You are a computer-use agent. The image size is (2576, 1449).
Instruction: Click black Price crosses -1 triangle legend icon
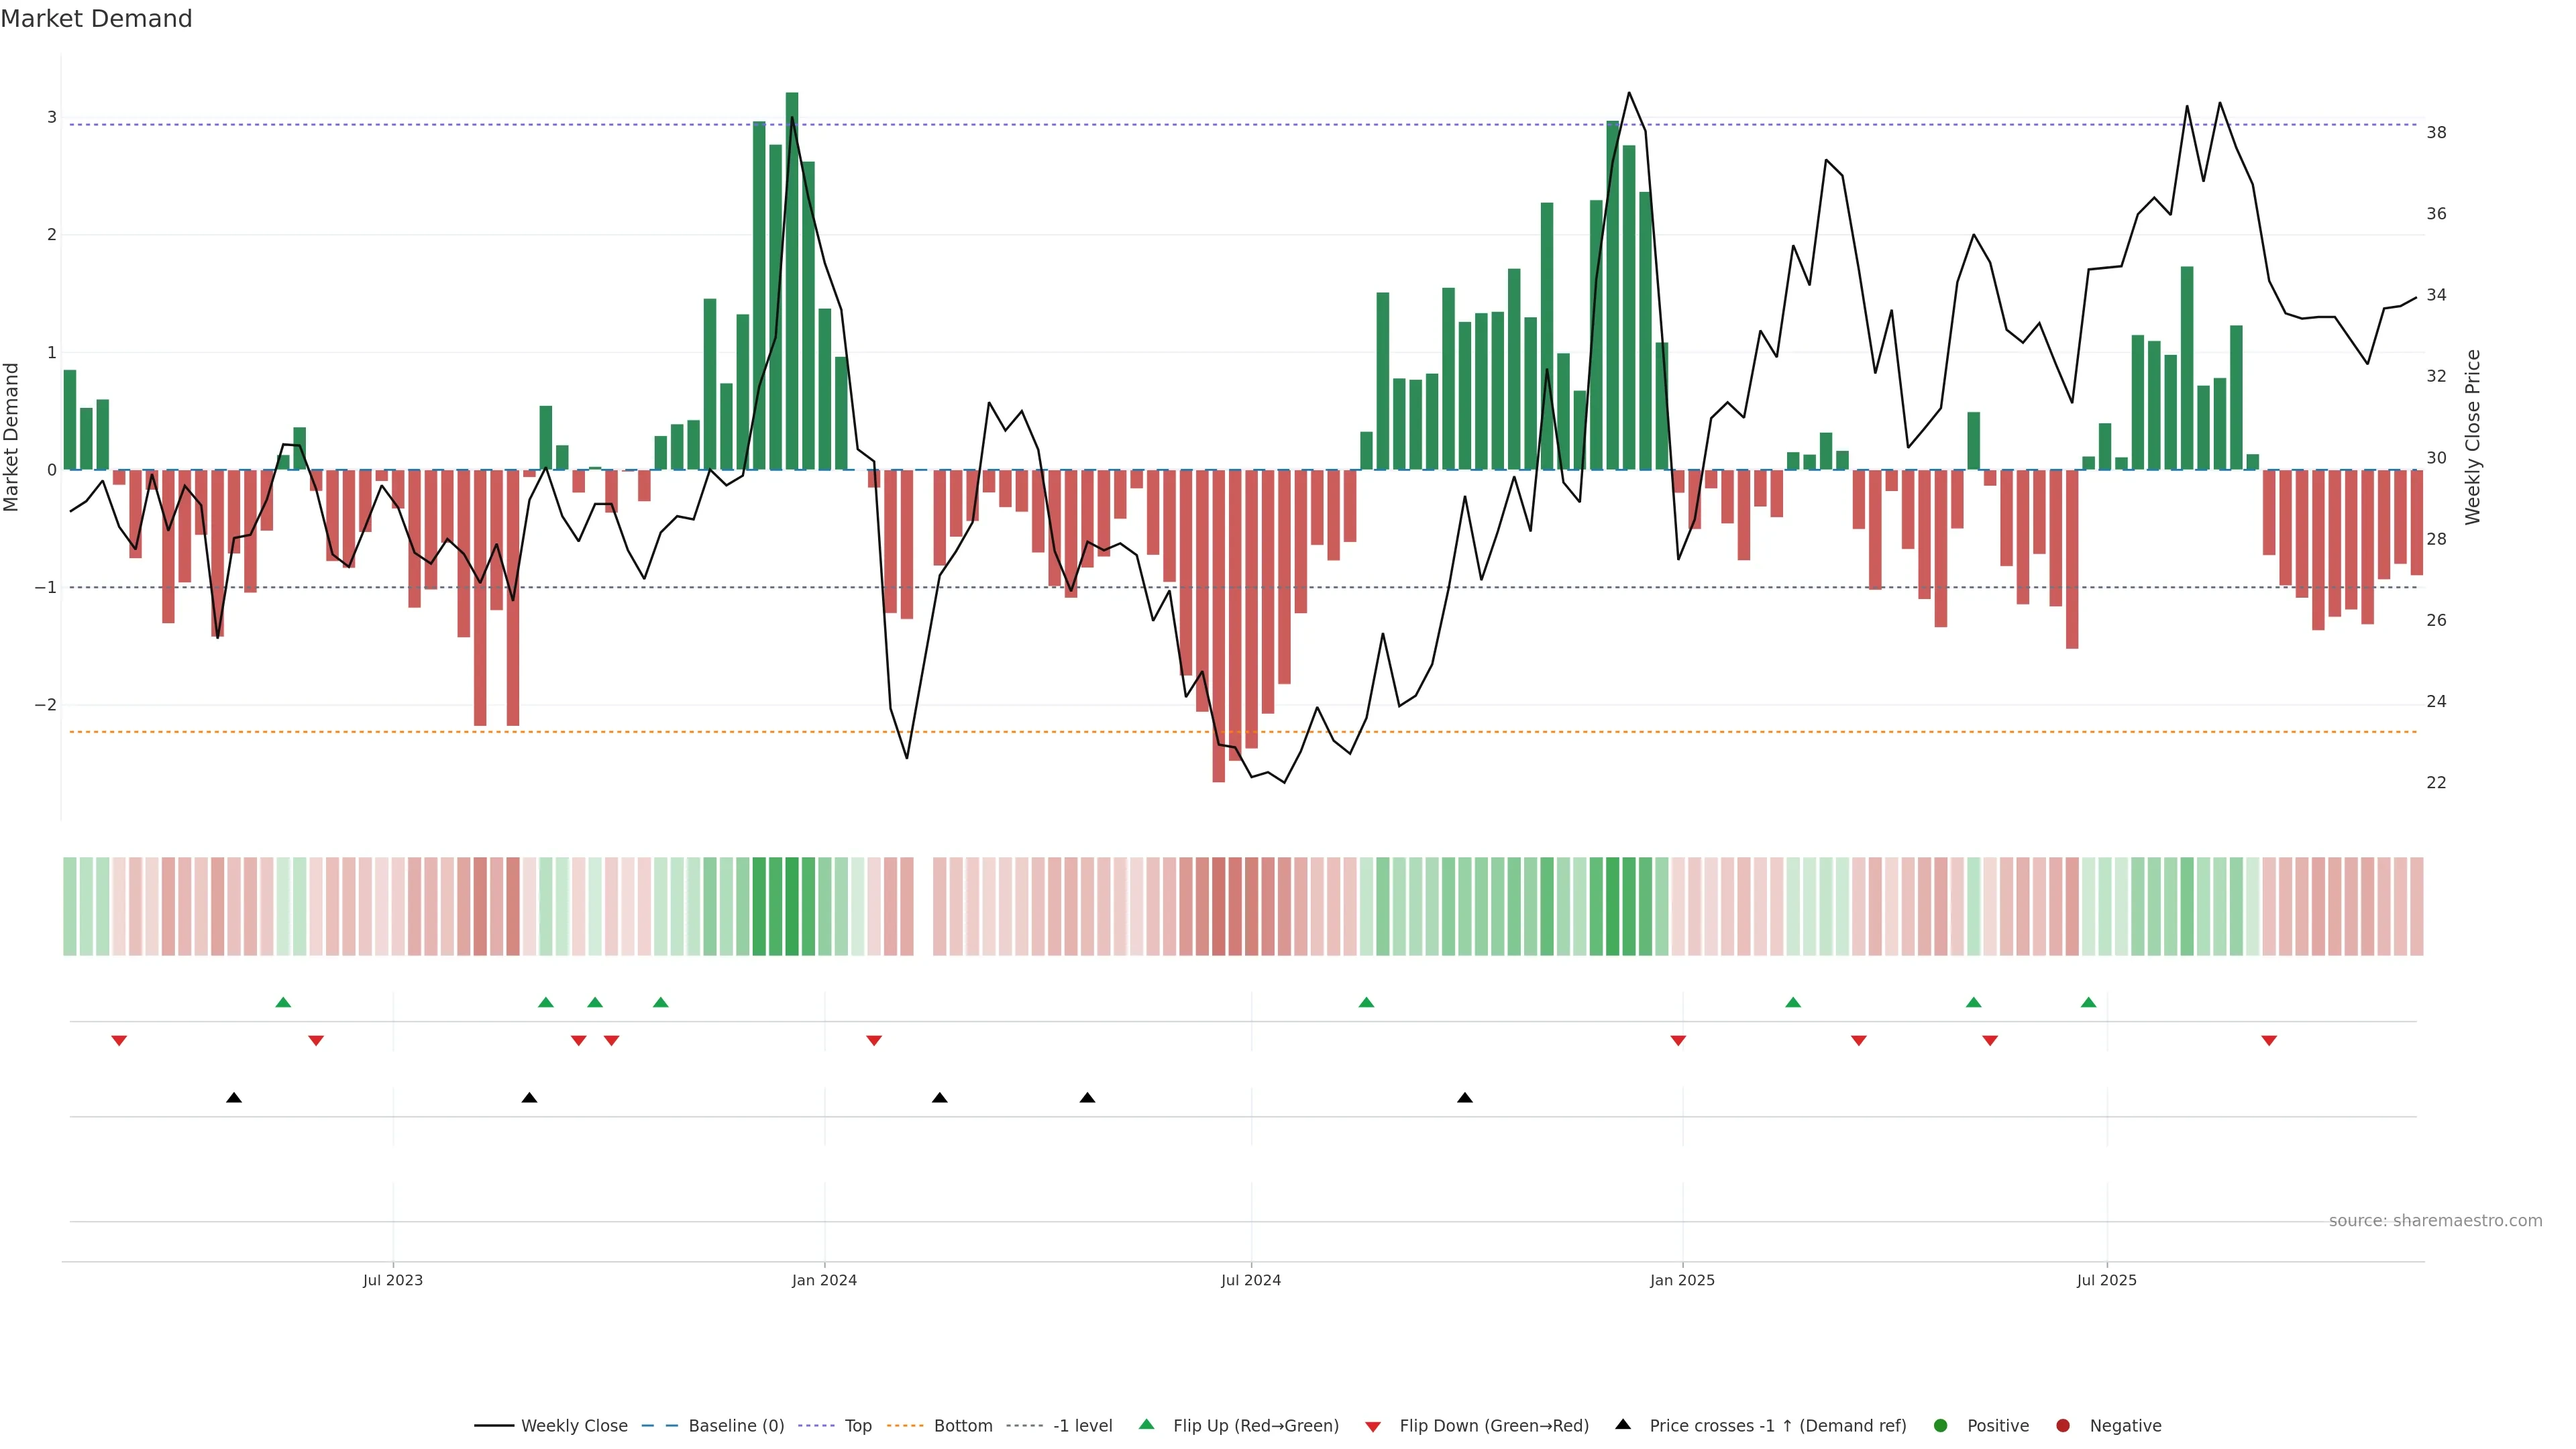click(x=1623, y=1424)
